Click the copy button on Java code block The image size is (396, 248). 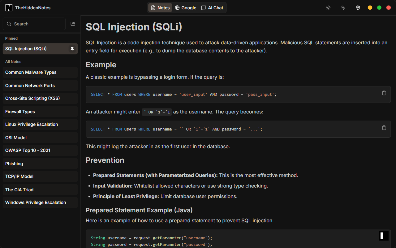tap(384, 236)
